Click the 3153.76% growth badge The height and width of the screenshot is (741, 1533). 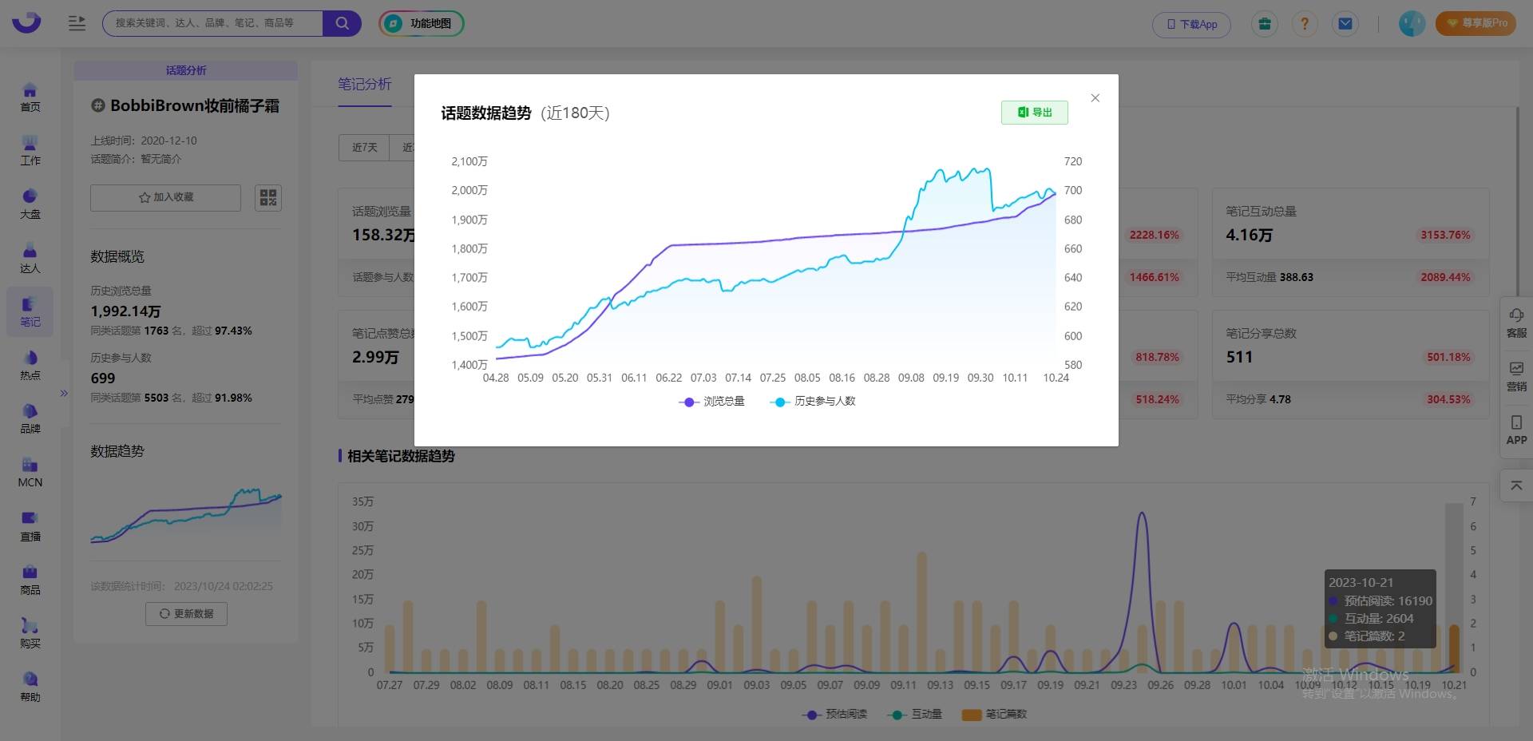1445,235
